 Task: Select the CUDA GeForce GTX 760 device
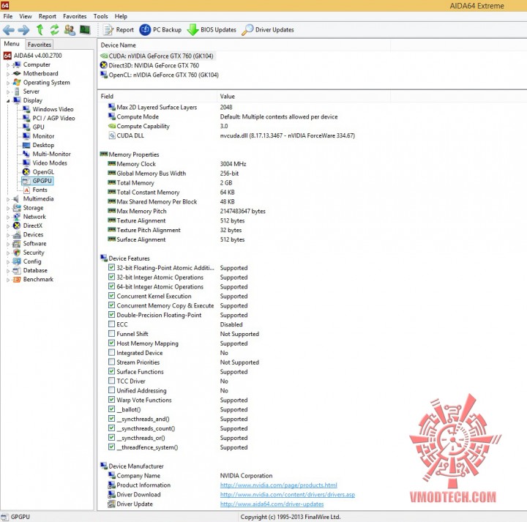(160, 56)
